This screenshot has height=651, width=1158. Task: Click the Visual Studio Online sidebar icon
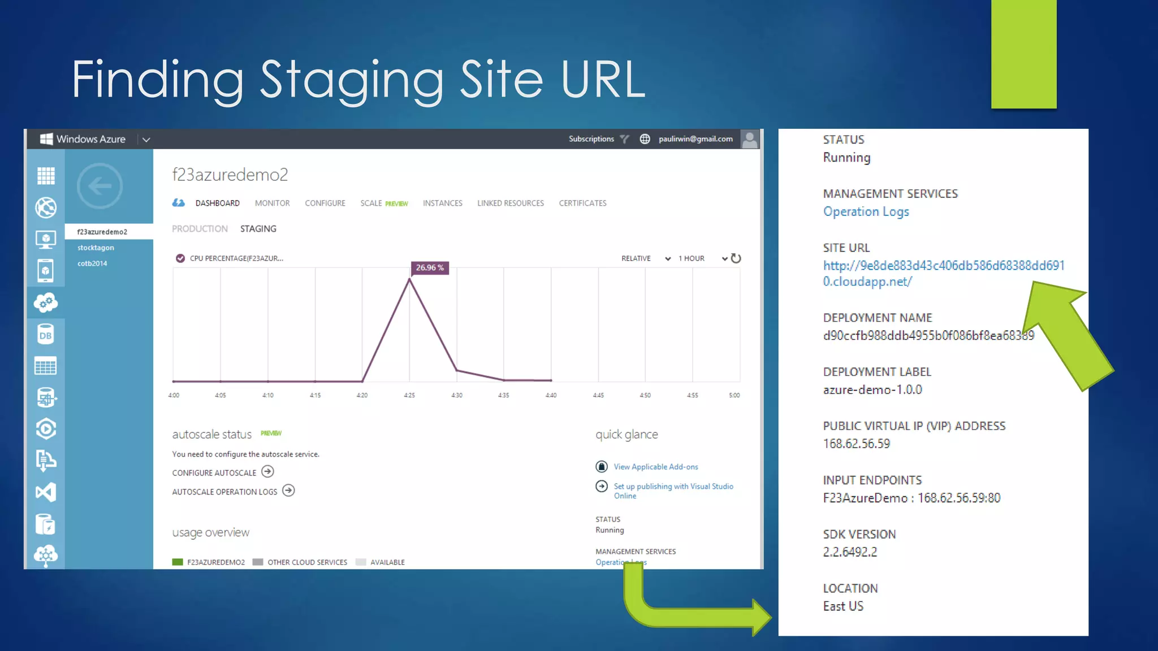46,492
